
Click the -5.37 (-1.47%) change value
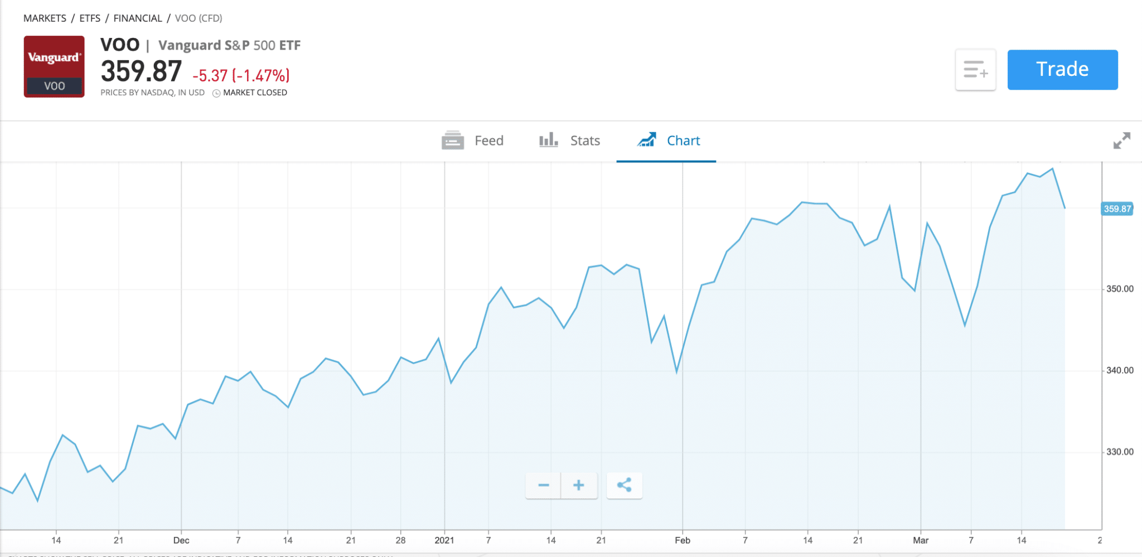click(x=241, y=75)
